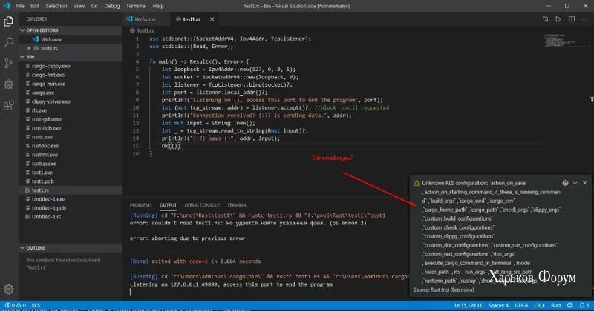Open the Extensions view in activity bar
The image size is (594, 311).
pyautogui.click(x=8, y=105)
